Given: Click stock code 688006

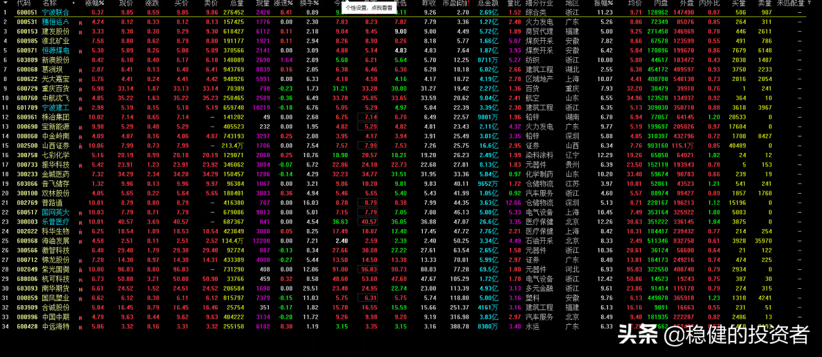Looking at the screenshot, I should (x=27, y=279).
